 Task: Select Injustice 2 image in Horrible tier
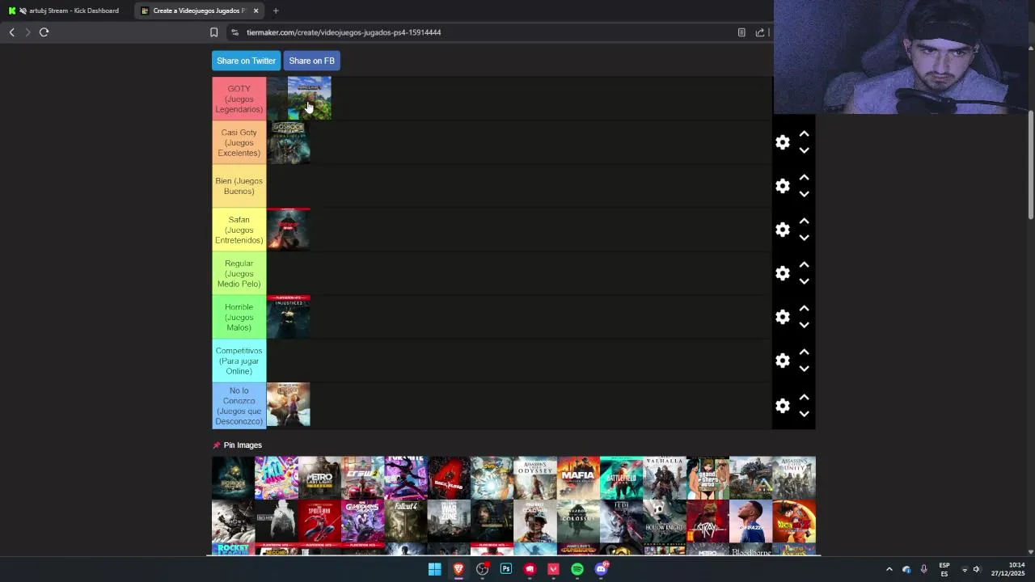coord(289,317)
